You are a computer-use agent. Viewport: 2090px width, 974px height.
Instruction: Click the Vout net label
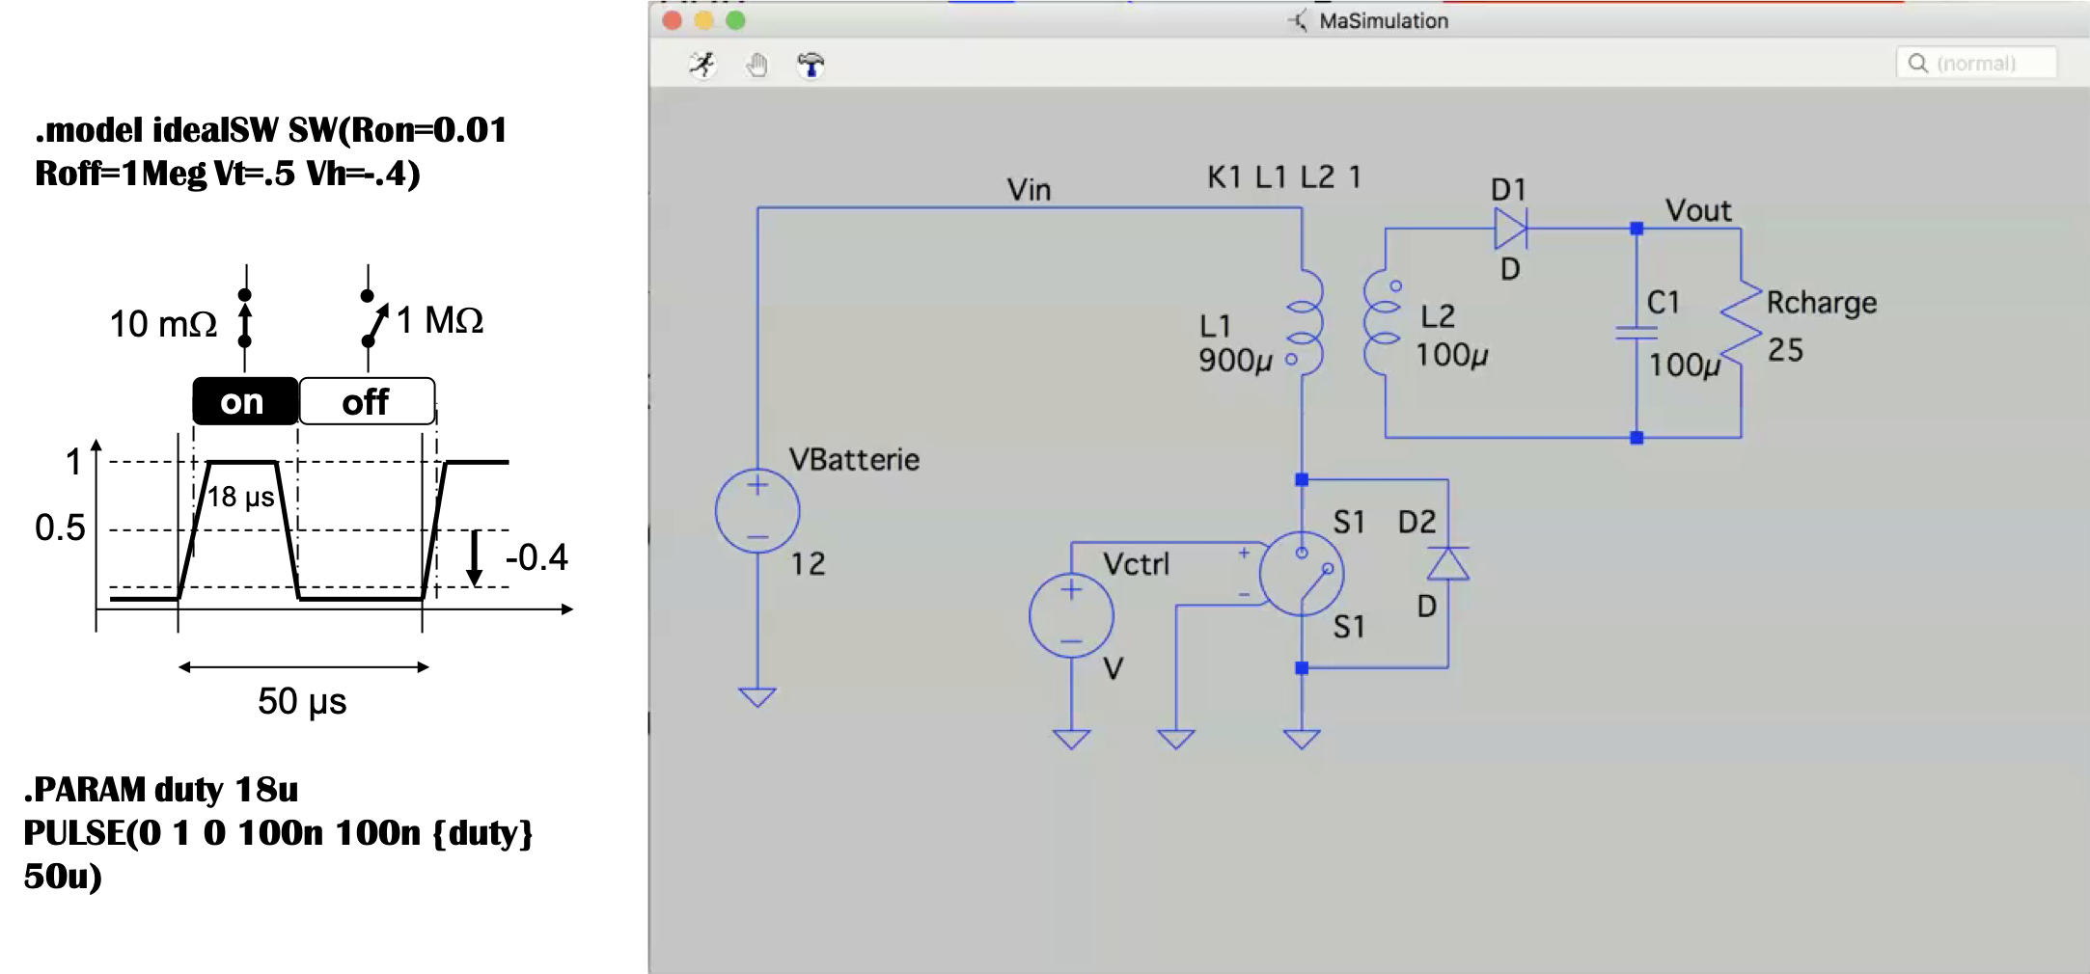[1698, 210]
